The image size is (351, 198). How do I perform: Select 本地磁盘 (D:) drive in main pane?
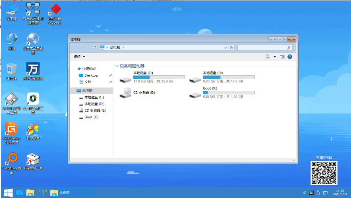pyautogui.click(x=222, y=77)
